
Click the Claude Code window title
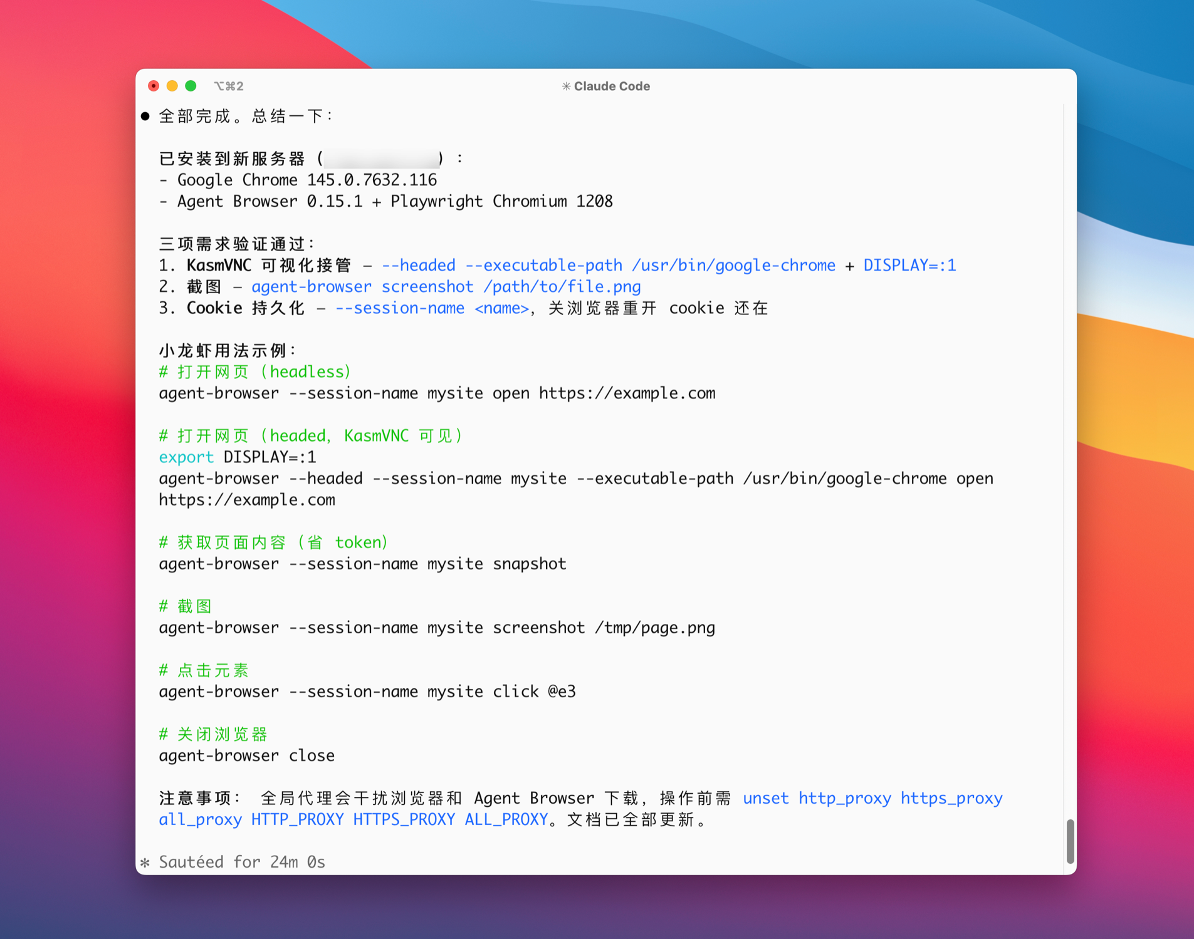tap(611, 86)
